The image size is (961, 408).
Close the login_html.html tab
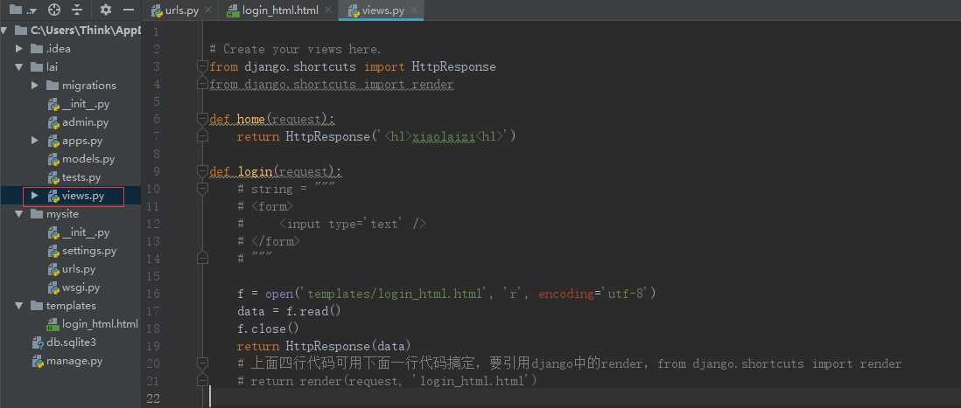pos(328,10)
